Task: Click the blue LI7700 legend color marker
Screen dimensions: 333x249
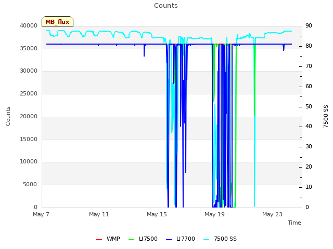Action: tap(169, 240)
